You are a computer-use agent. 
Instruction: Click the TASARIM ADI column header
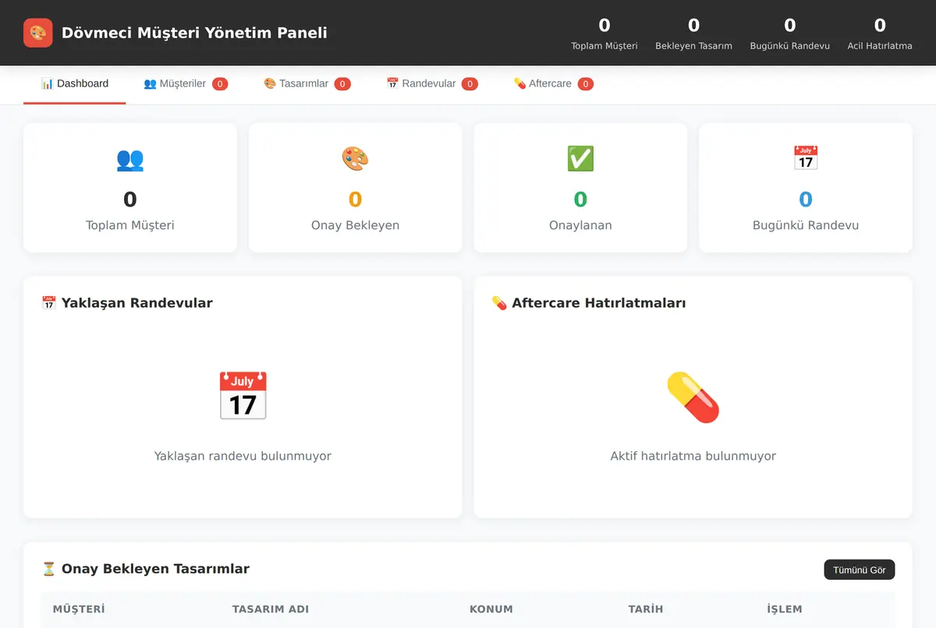(271, 609)
